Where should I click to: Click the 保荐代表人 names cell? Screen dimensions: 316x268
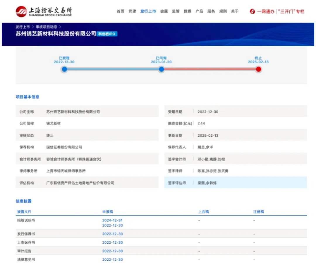coord(205,147)
